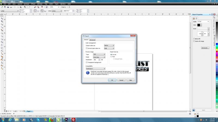The width and height of the screenshot is (218, 122).
Task: Click the Export icon in toolbar
Action: [38, 7]
